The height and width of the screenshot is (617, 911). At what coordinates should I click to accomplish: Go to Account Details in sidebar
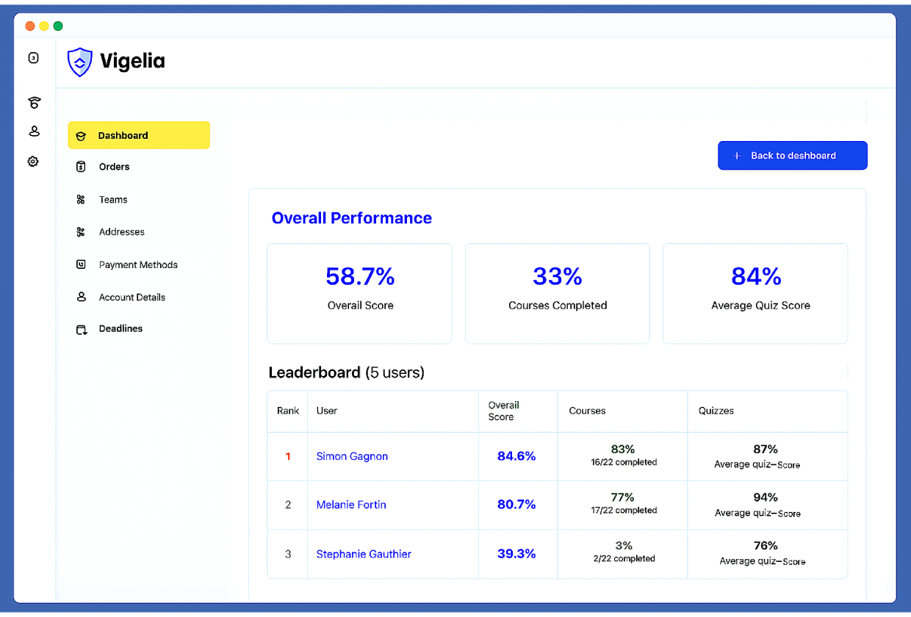pyautogui.click(x=132, y=297)
